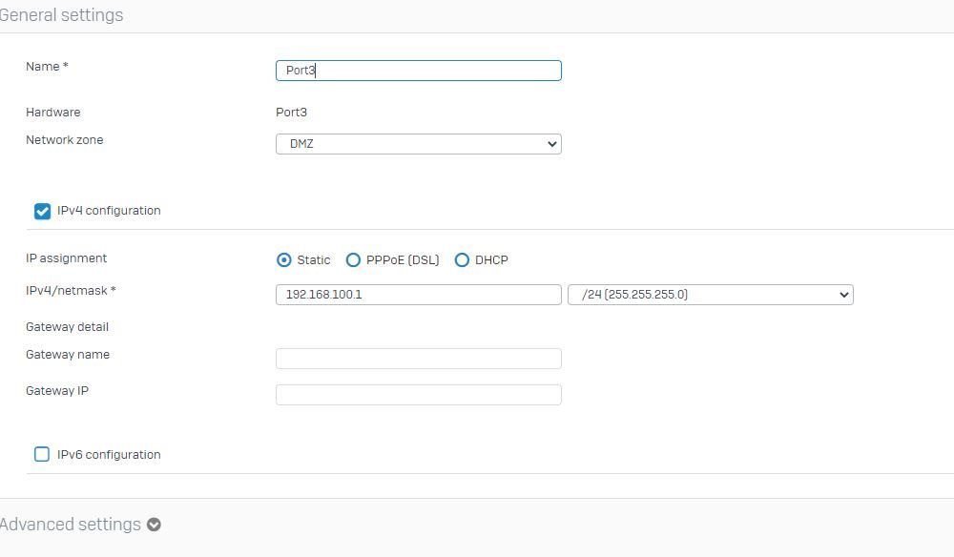Image resolution: width=954 pixels, height=557 pixels.
Task: Select the DHCP IP assignment option
Action: click(x=462, y=260)
